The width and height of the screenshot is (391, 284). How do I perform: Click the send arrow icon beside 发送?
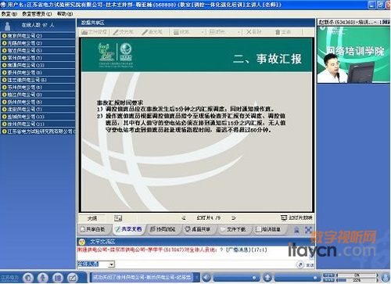coord(300,264)
